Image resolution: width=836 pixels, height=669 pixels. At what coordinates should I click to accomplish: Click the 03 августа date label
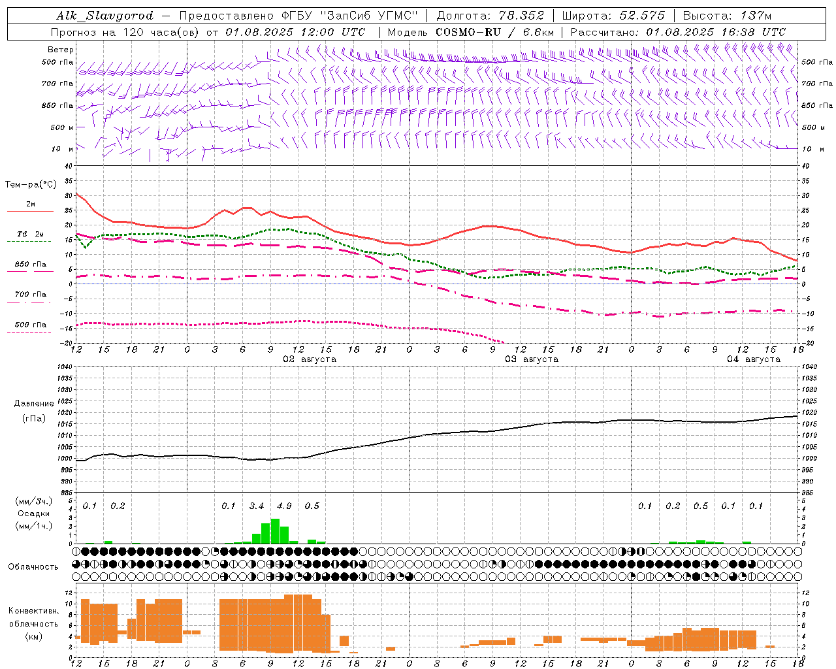click(x=532, y=359)
